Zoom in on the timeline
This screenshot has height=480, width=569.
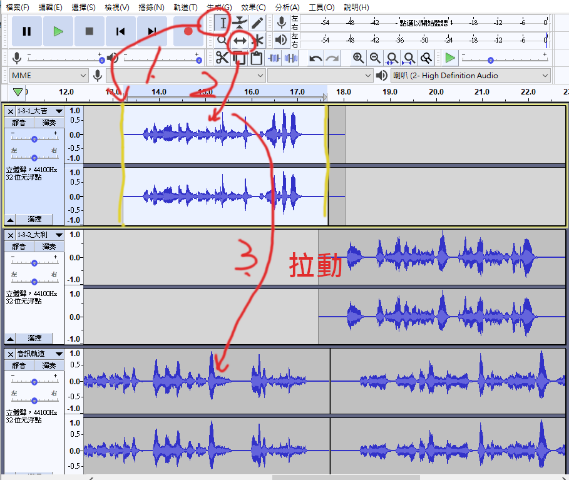[358, 58]
